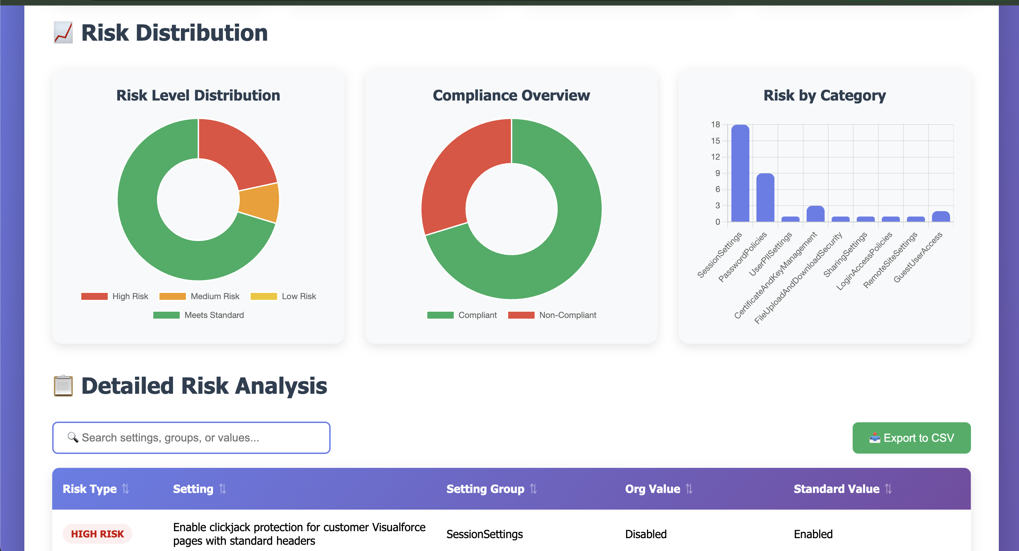Screen dimensions: 1019x551
Task: Click Export to CSV button
Action: pyautogui.click(x=911, y=438)
